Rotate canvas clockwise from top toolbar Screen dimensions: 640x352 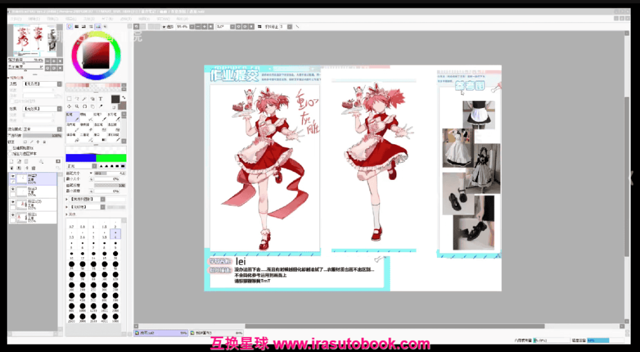click(x=245, y=26)
